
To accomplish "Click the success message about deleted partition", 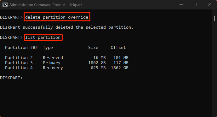I will pos(66,27).
